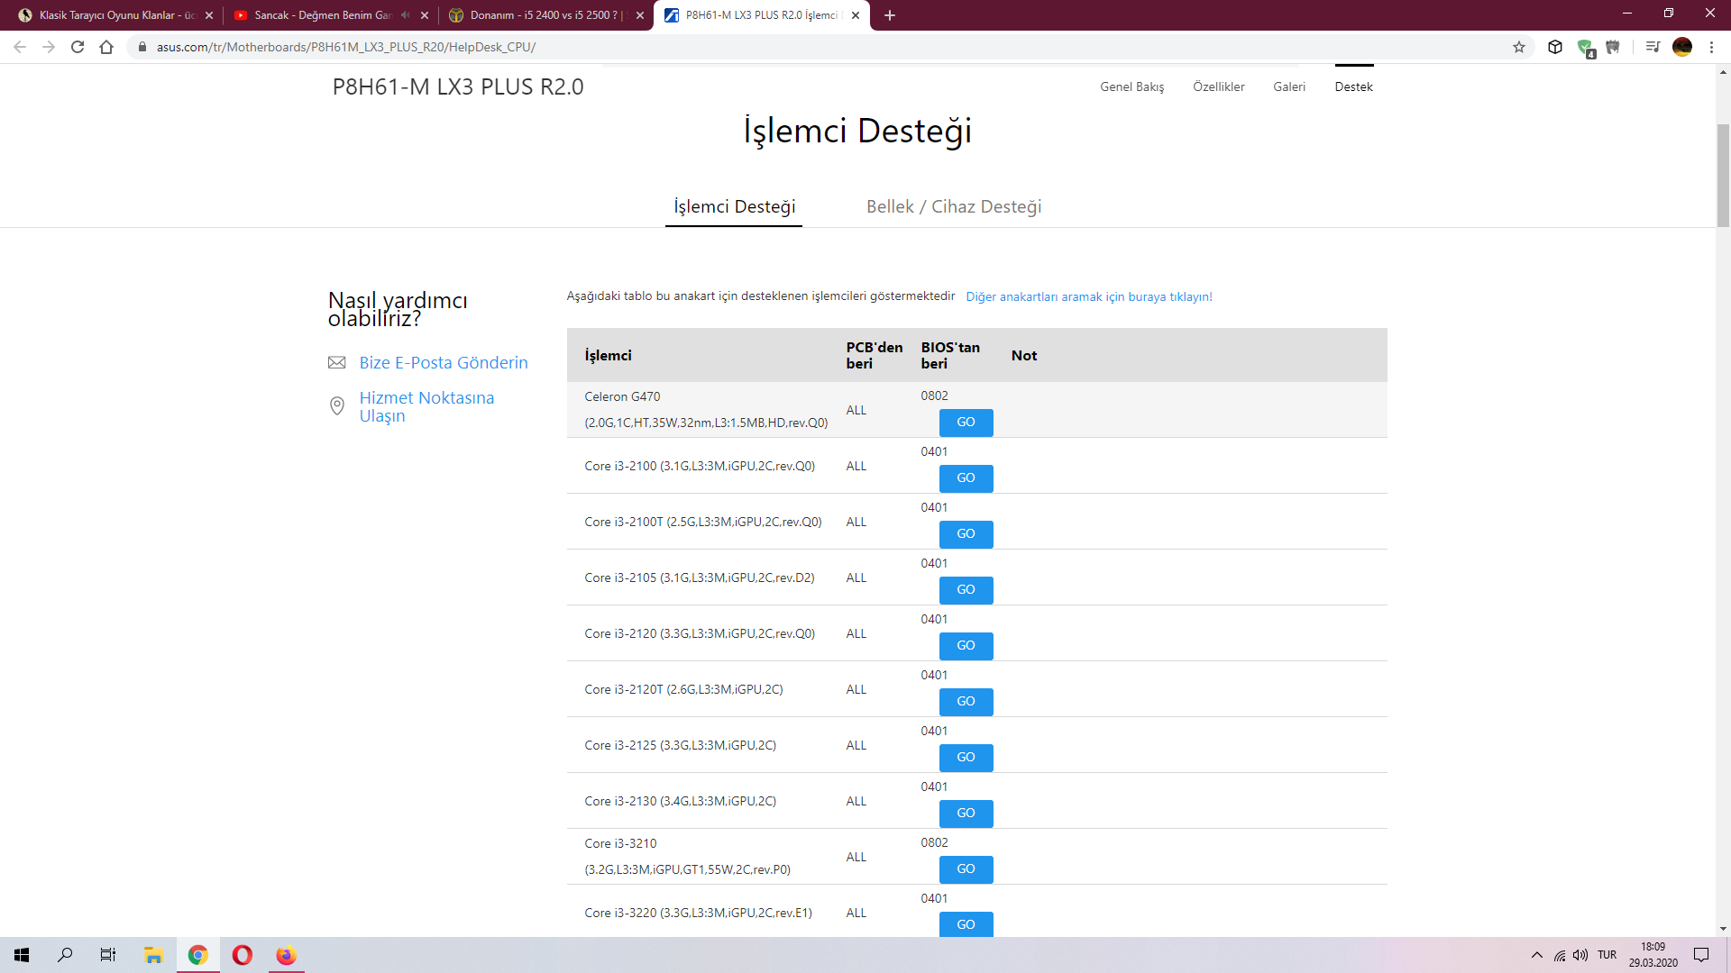
Task: Open Task View on taskbar
Action: click(108, 955)
